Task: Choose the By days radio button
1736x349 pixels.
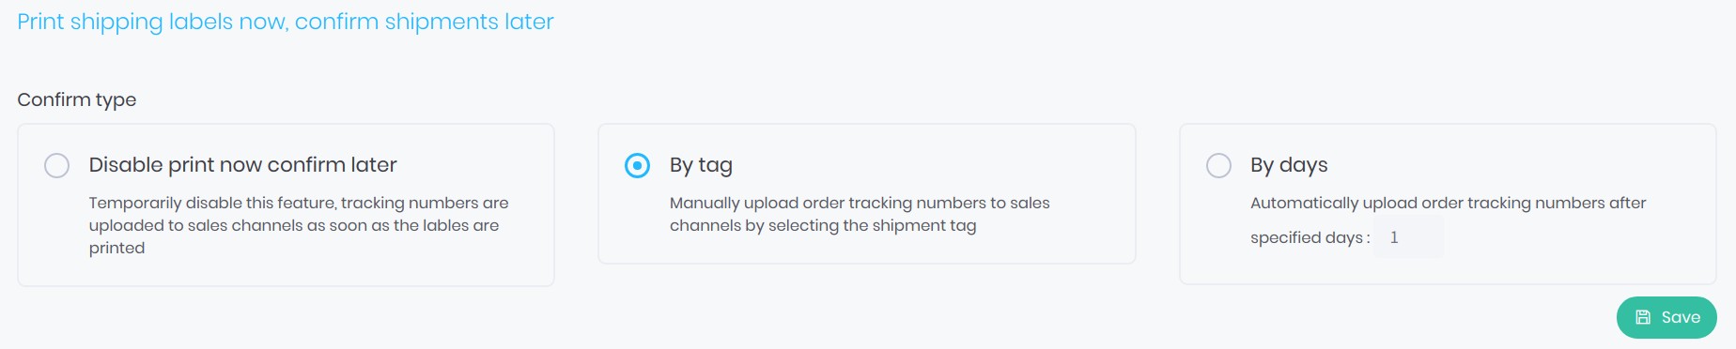Action: tap(1218, 166)
